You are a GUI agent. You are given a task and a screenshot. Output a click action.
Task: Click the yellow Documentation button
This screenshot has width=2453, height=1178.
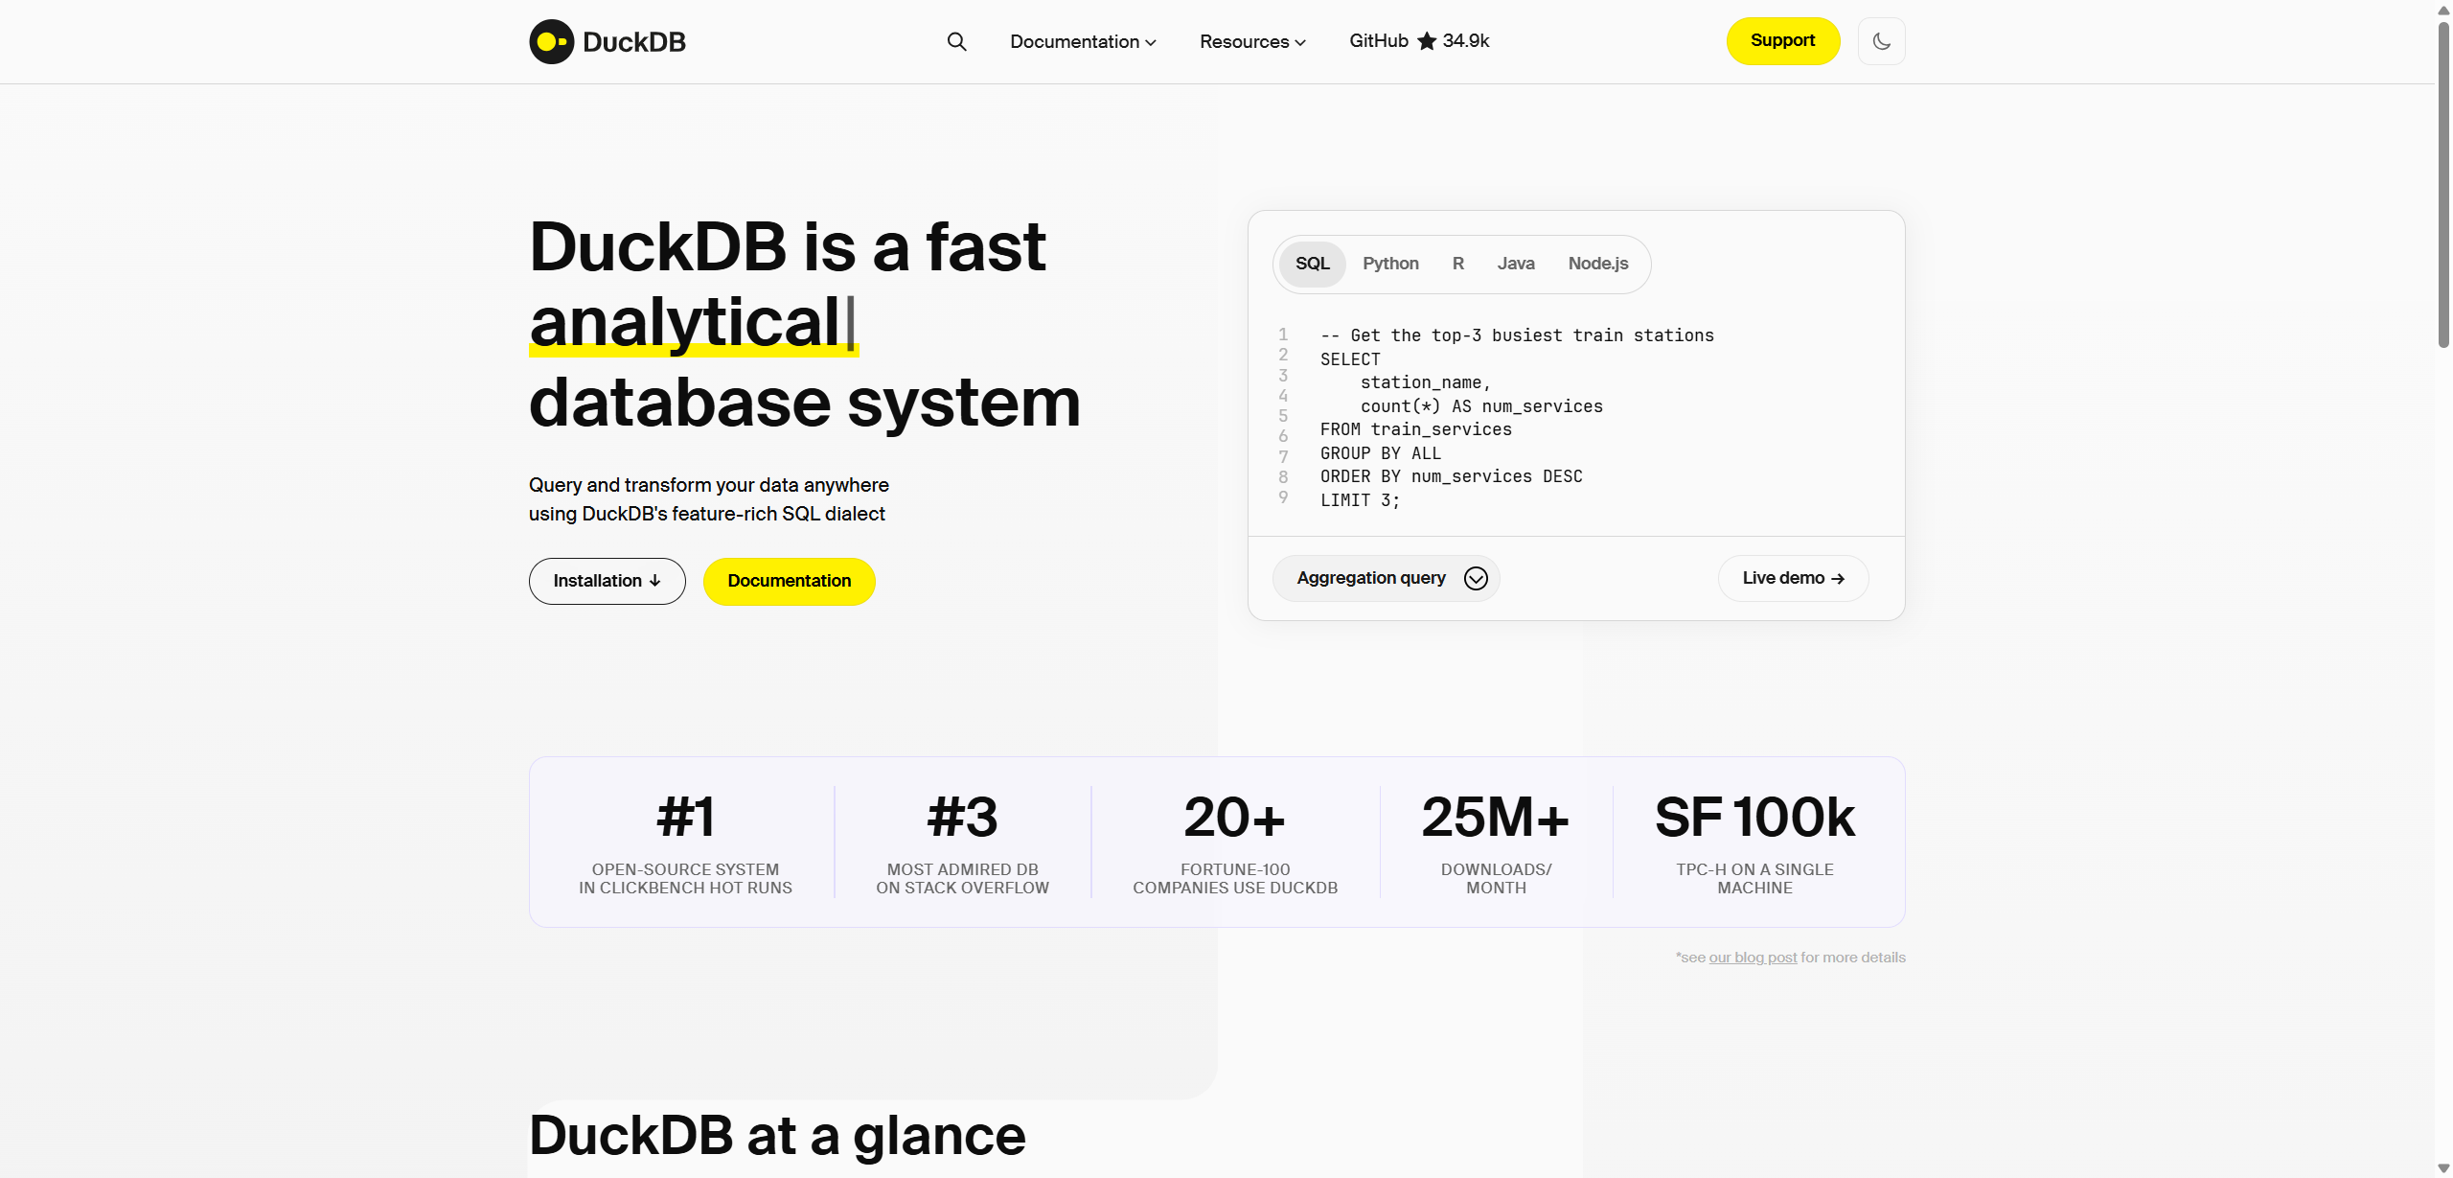coord(789,581)
